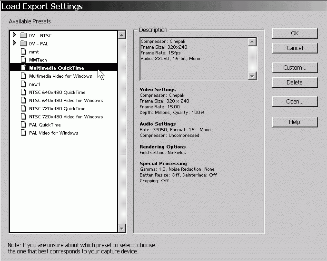Screen dimensions: 327x261
Task: Click the MMTech preset document icon
Action: pyautogui.click(x=23, y=60)
